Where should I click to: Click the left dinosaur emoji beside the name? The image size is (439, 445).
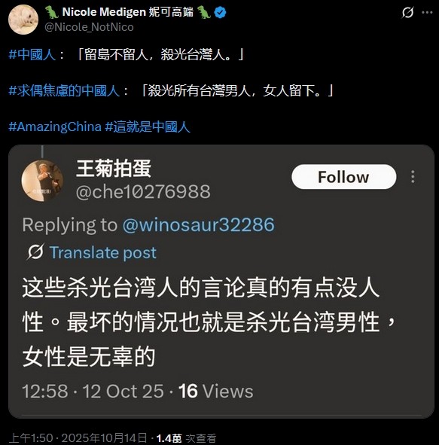click(52, 12)
